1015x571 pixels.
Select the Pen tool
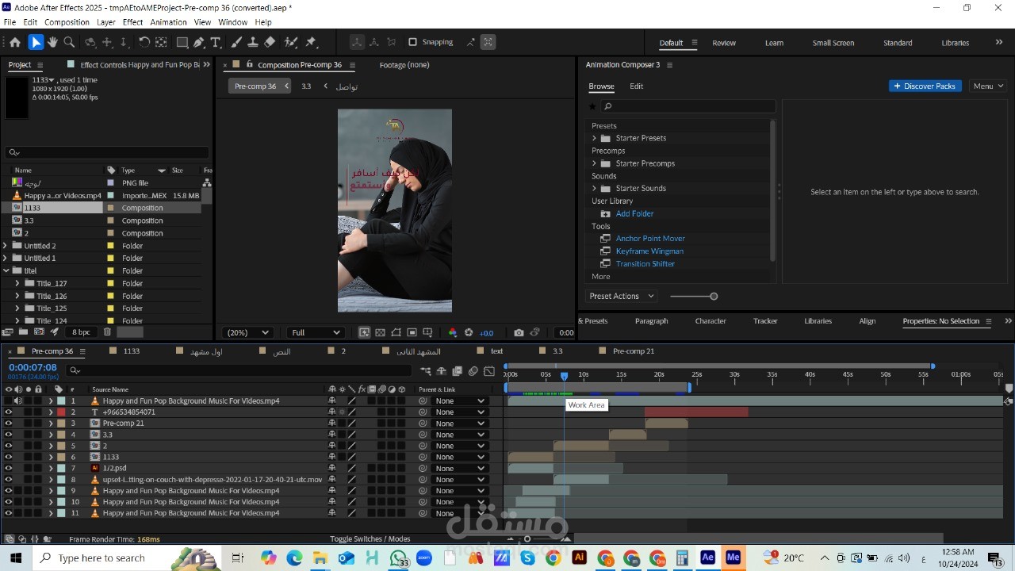(199, 42)
